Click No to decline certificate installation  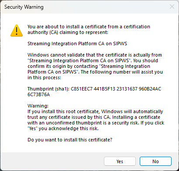155,161
